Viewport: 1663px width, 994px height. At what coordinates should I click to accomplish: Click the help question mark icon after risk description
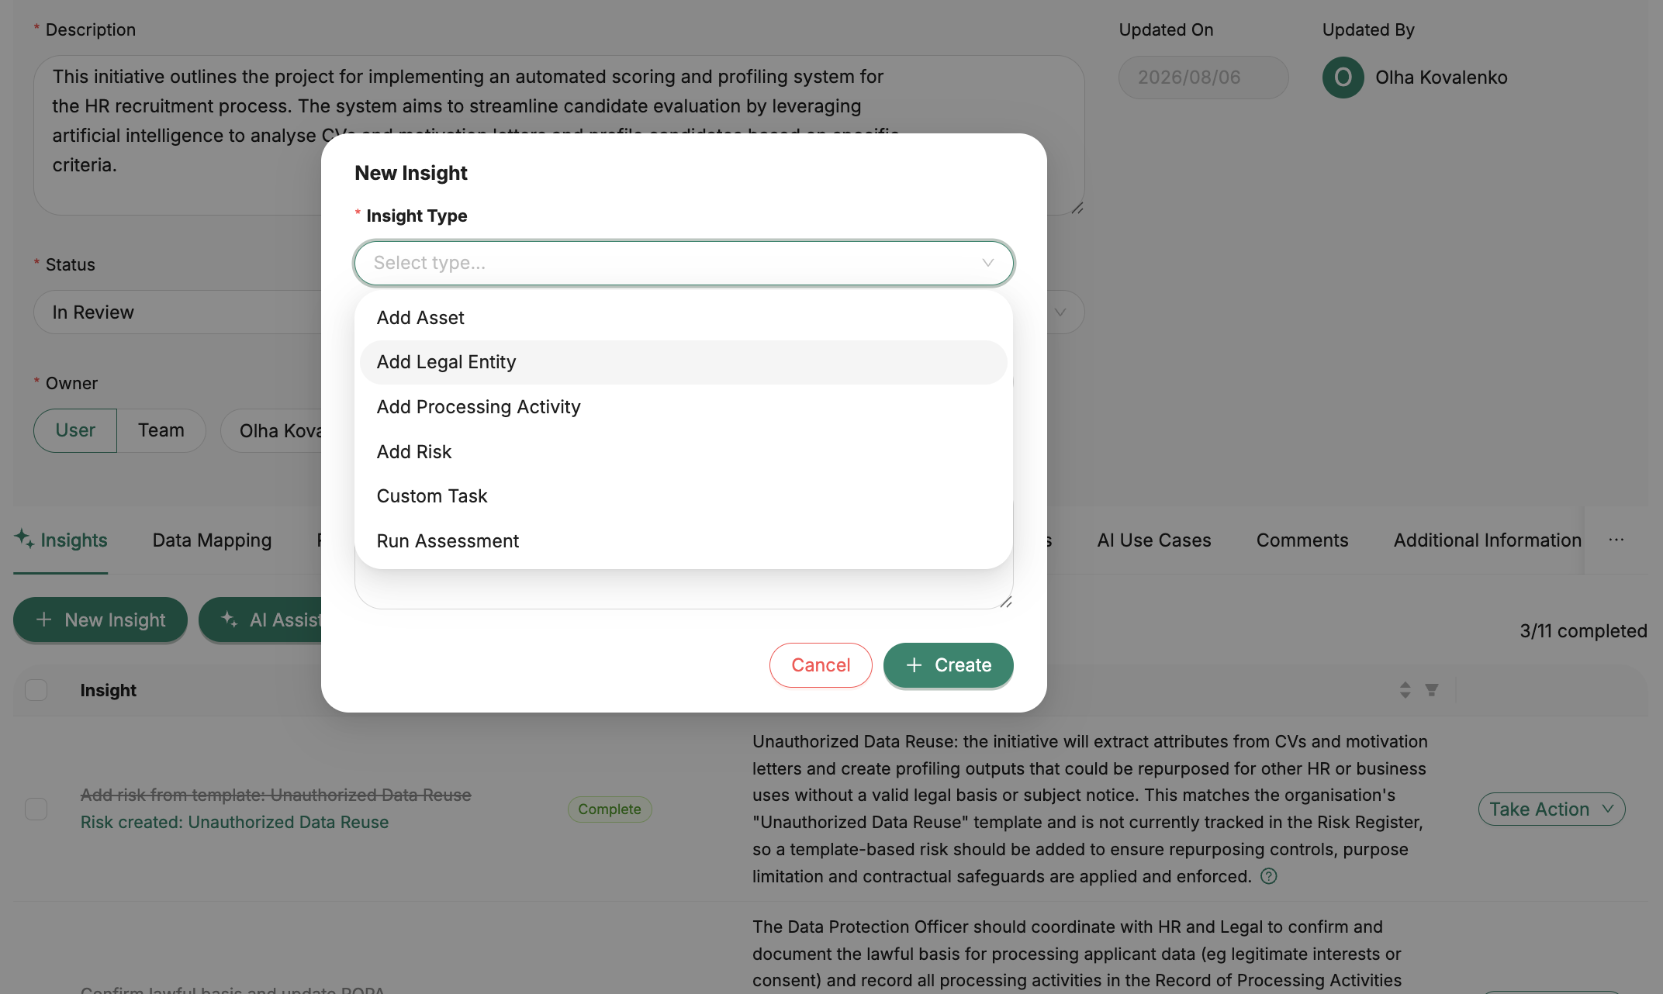(x=1269, y=876)
